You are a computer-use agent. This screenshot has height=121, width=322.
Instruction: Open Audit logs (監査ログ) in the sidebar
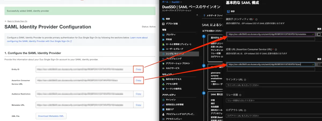170,109
